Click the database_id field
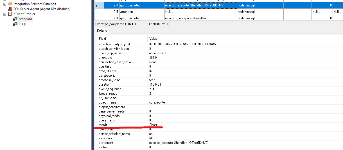The image size is (343, 150). click(107, 76)
